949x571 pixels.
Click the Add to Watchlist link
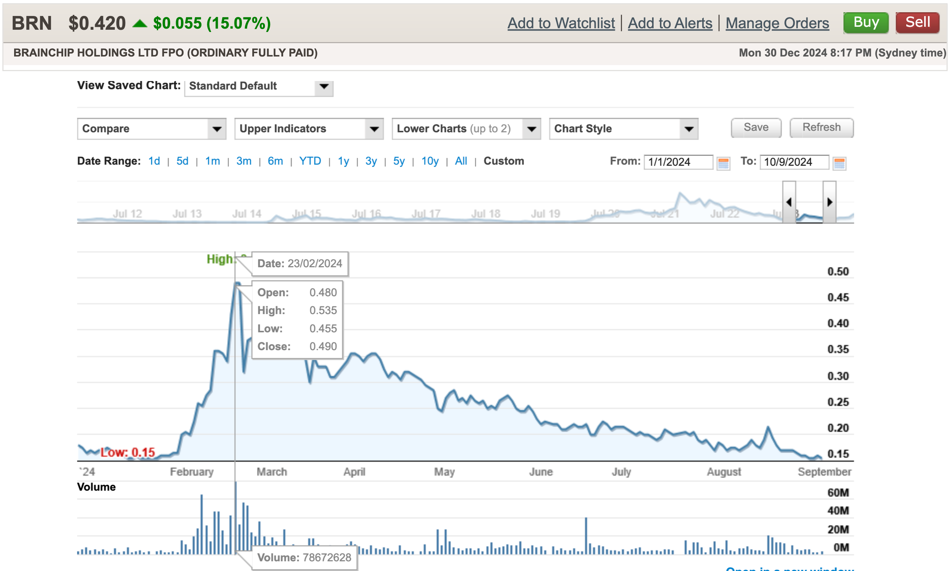pyautogui.click(x=561, y=23)
